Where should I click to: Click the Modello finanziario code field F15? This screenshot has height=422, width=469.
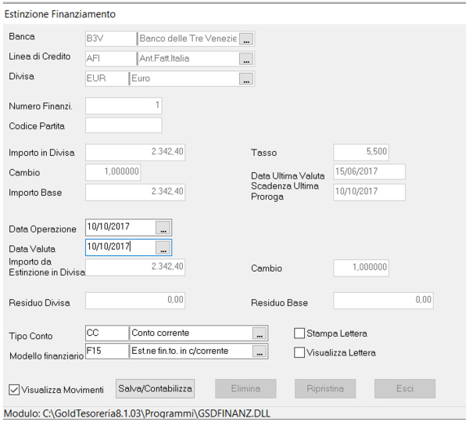[x=105, y=352]
